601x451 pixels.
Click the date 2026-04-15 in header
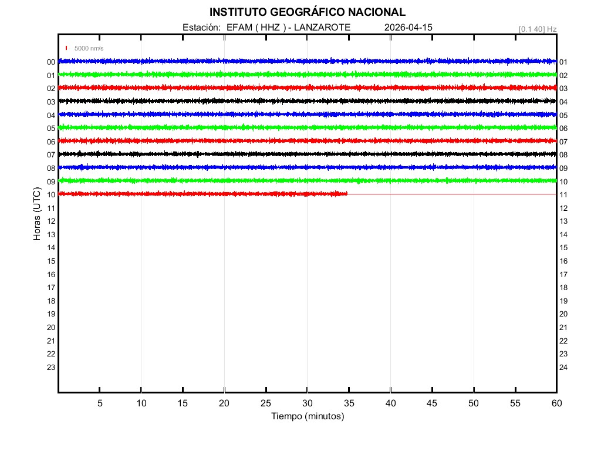tap(408, 28)
